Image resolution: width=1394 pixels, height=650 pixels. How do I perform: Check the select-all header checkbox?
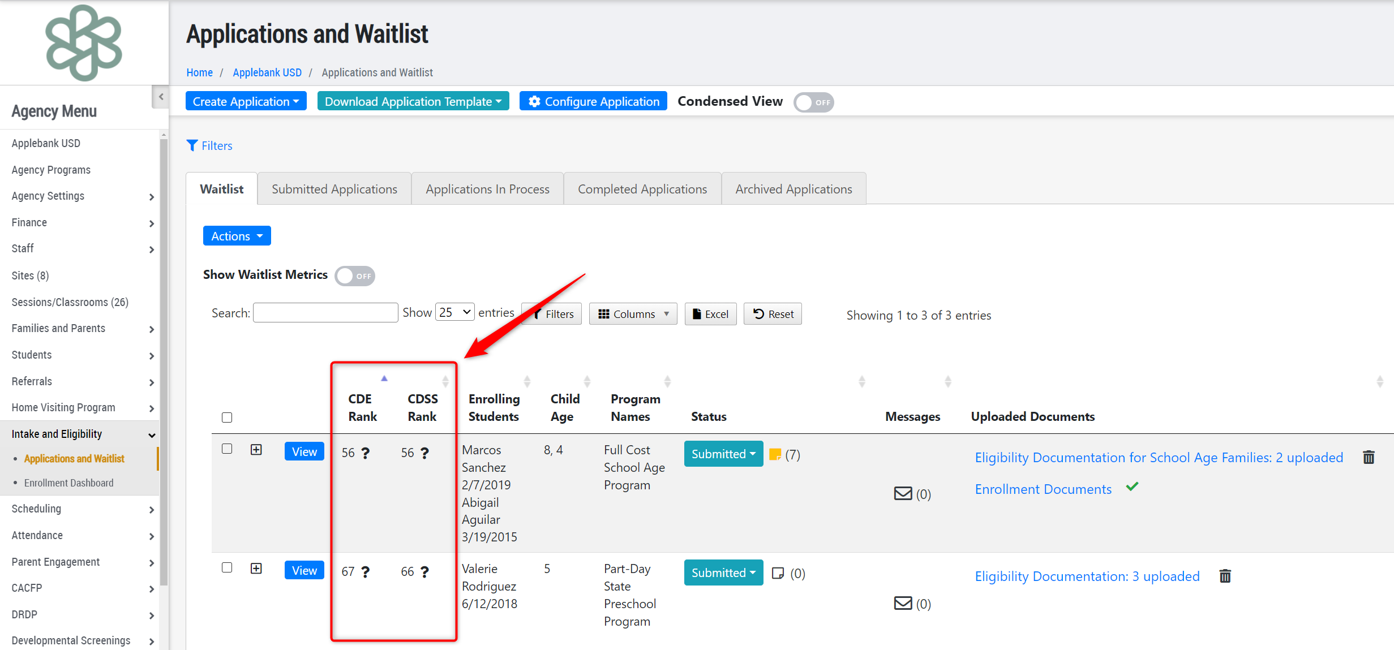click(227, 417)
